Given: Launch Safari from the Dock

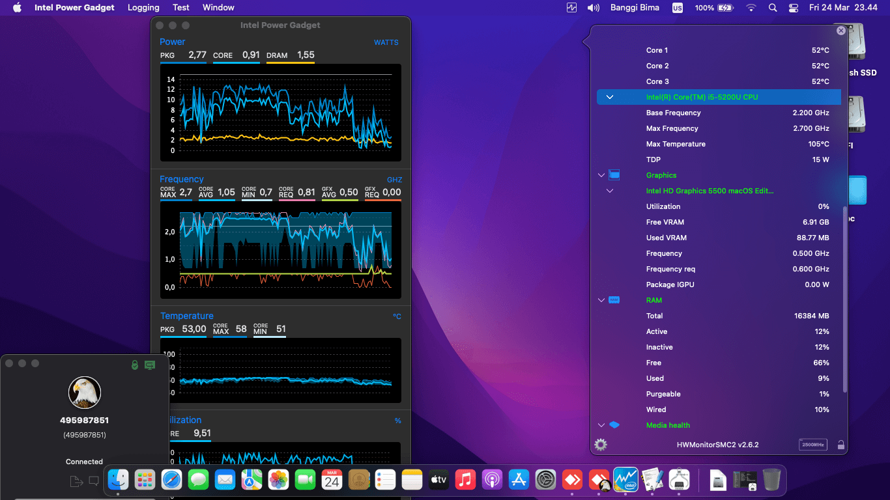Looking at the screenshot, I should tap(171, 480).
